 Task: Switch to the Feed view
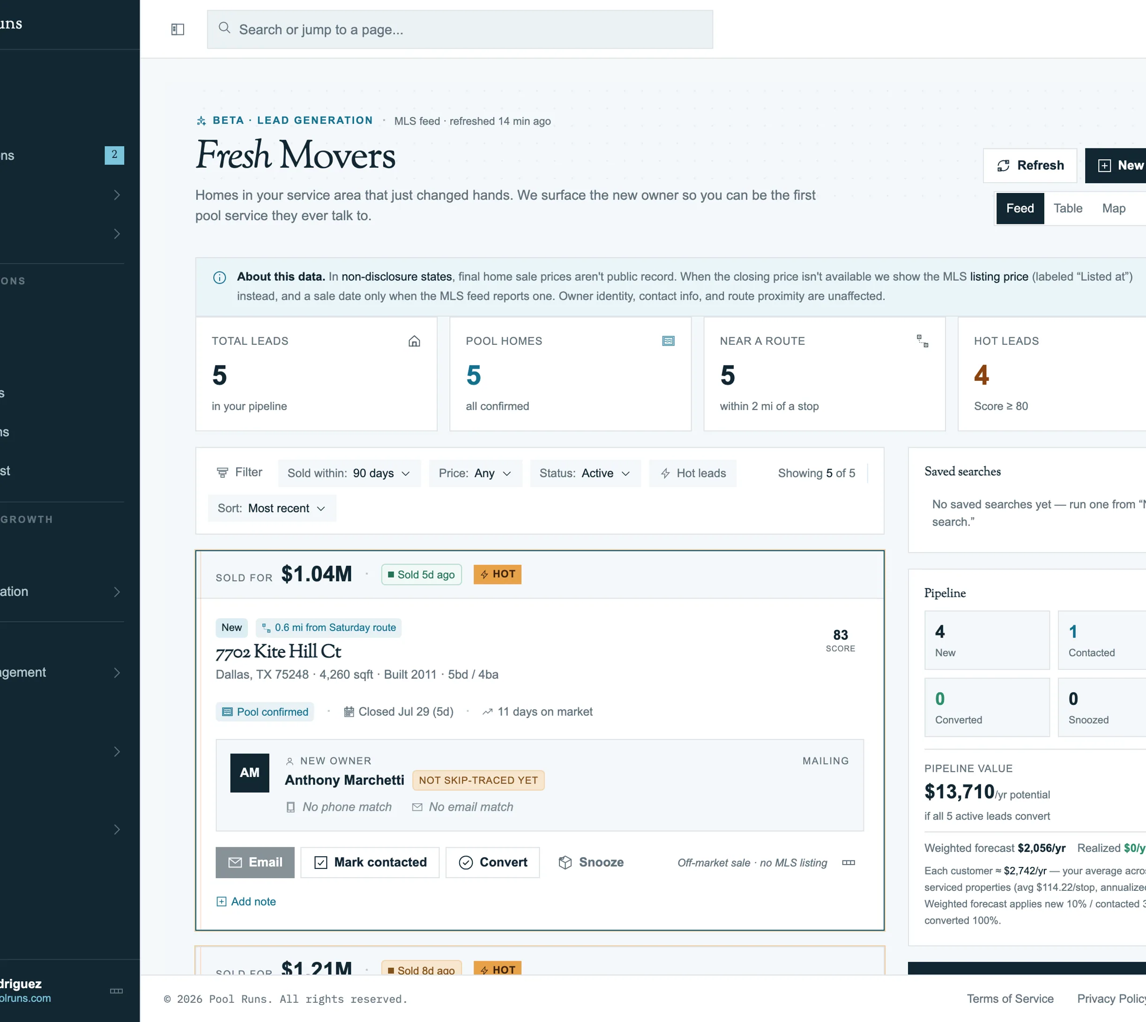coord(1020,208)
